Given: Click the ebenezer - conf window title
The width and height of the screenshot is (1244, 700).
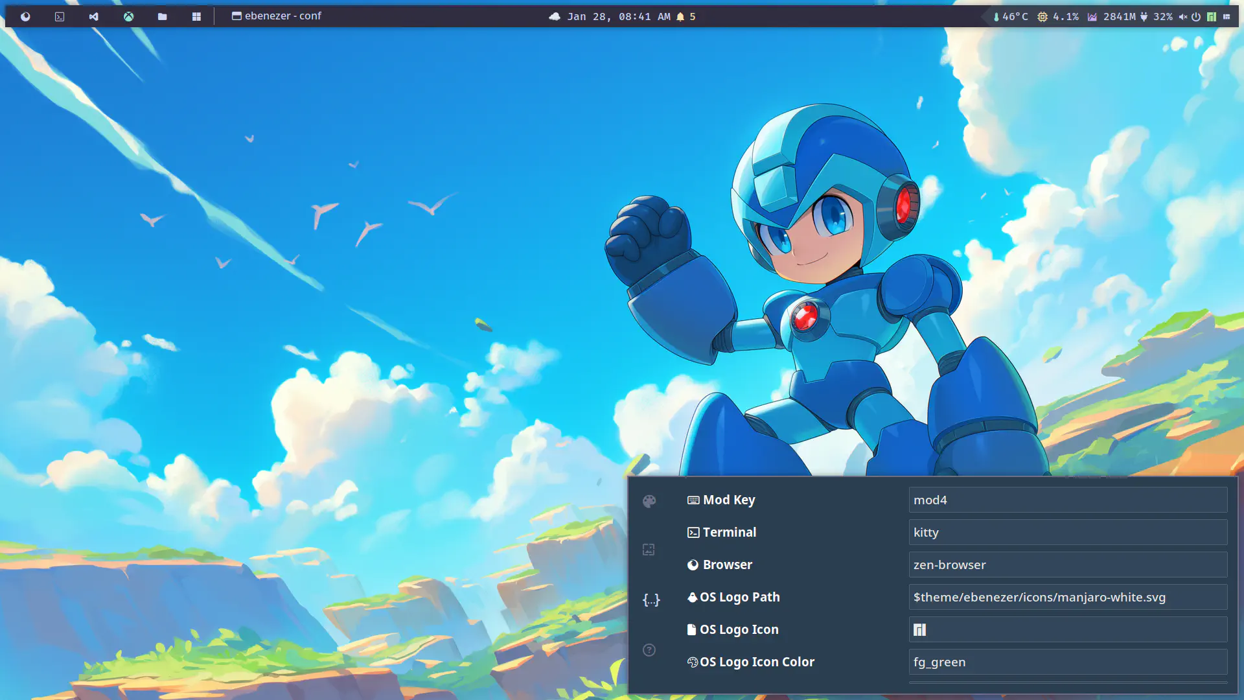Looking at the screenshot, I should click(277, 16).
